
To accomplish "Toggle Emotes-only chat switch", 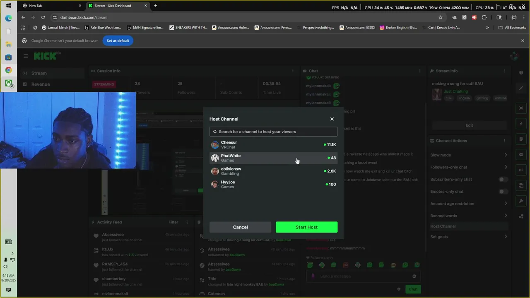I will point(503,192).
